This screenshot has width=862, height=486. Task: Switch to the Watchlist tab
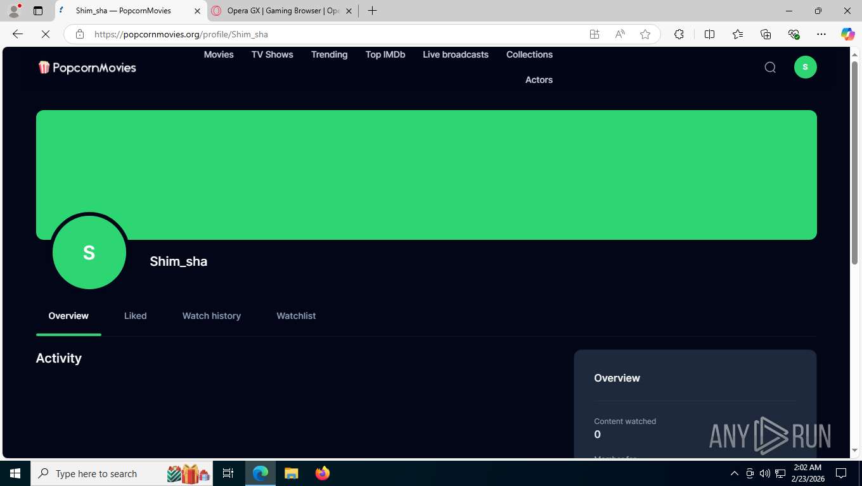296,316
